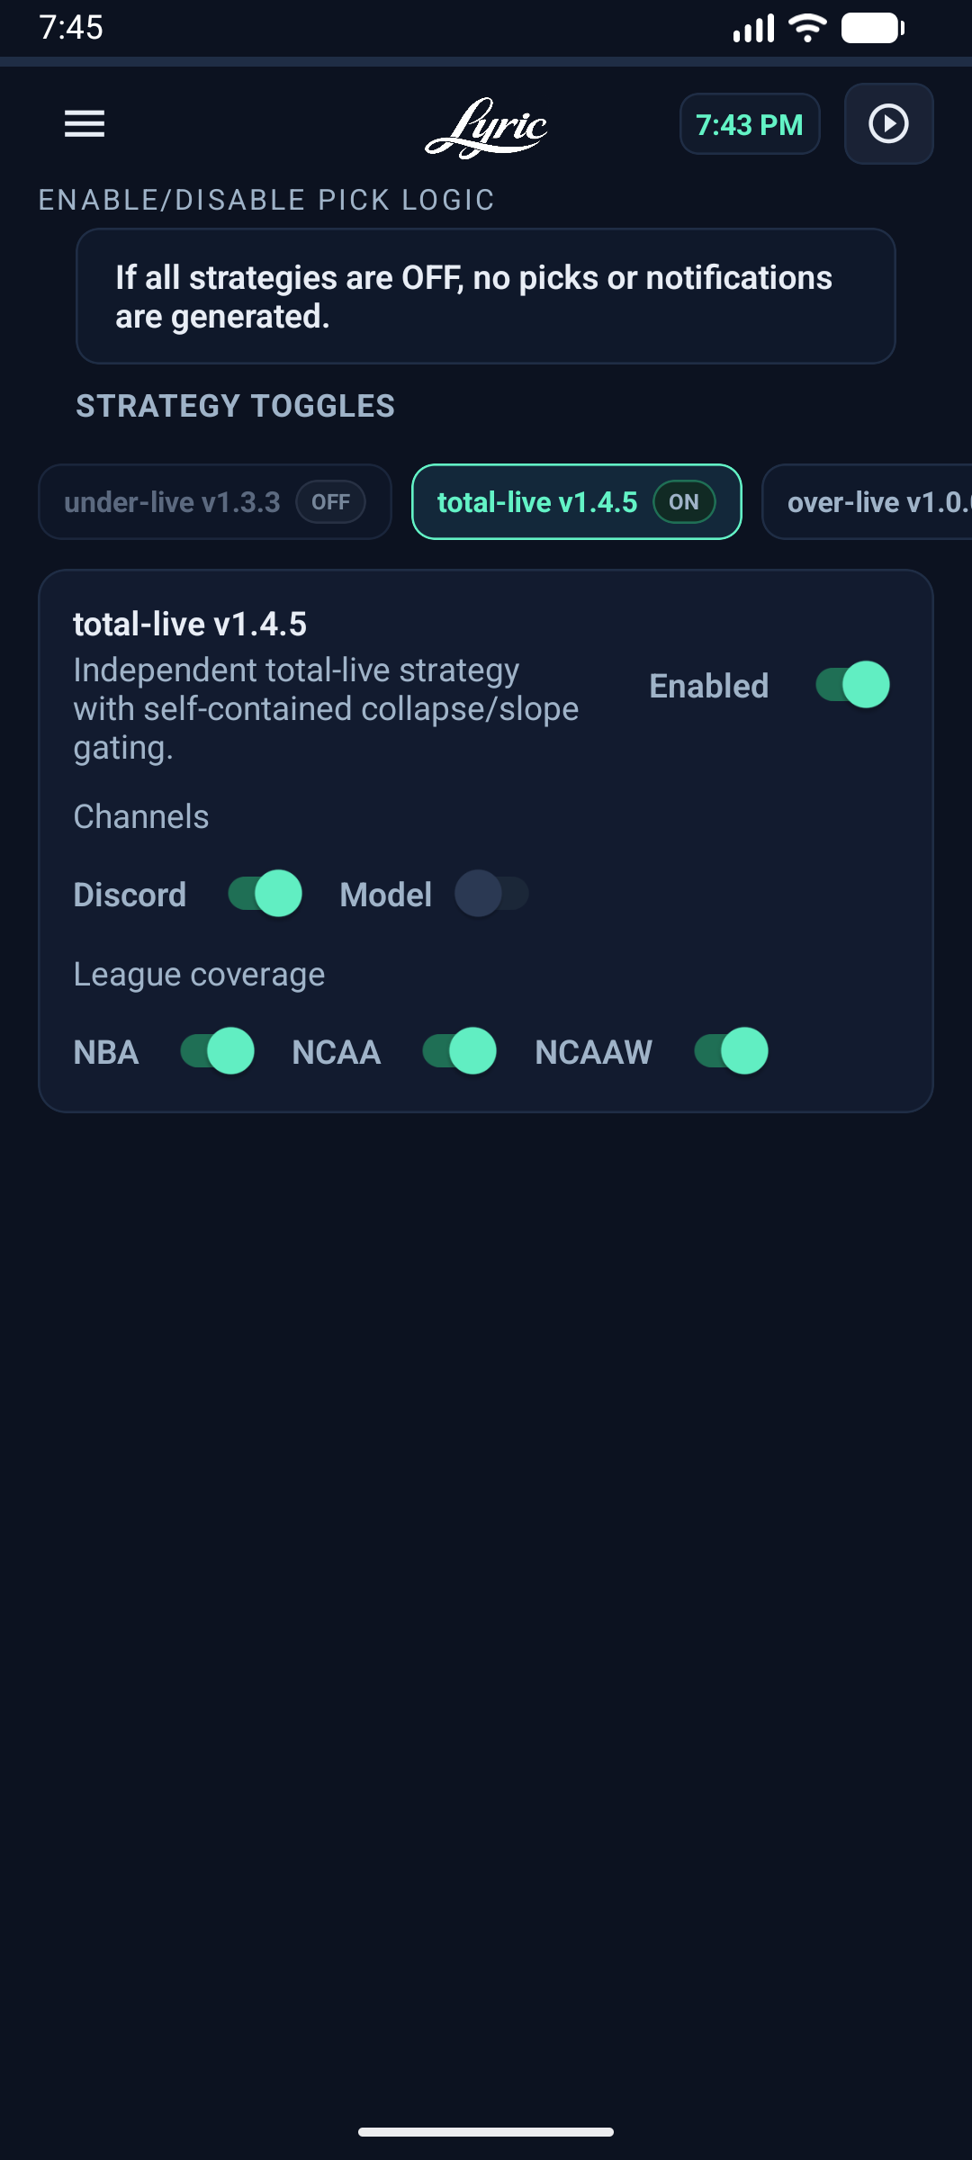
Task: Switch off NCAAW league coverage
Action: pyautogui.click(x=730, y=1050)
